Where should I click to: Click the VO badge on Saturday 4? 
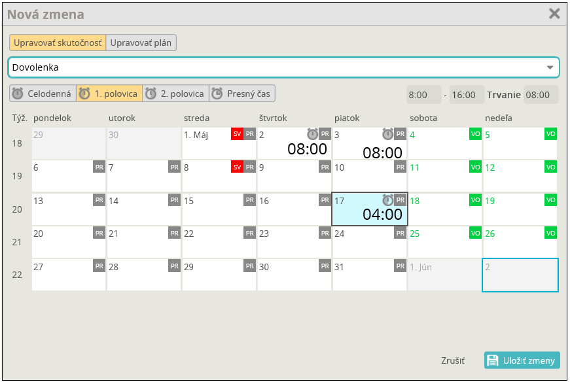coord(476,134)
